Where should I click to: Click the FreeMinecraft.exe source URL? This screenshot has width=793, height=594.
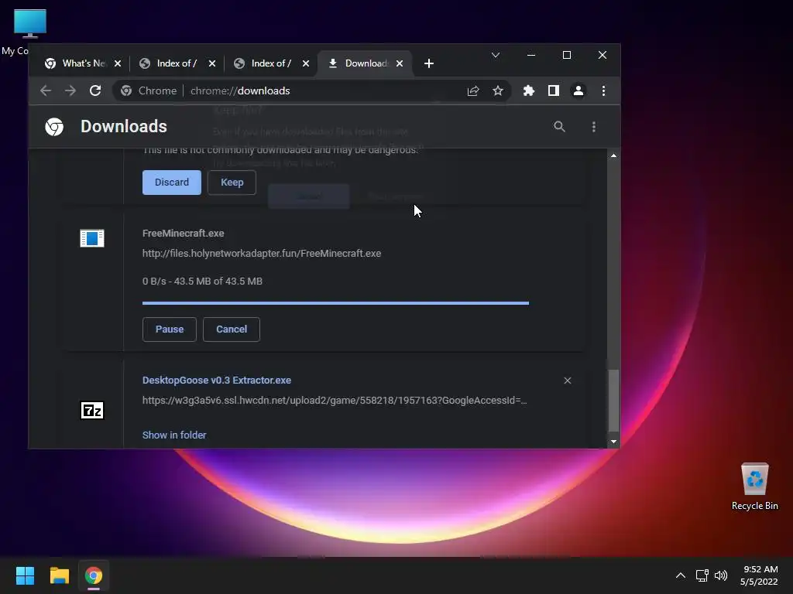click(x=262, y=254)
